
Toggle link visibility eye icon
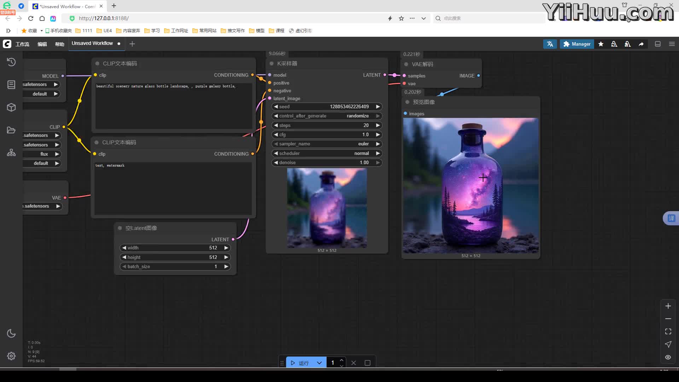click(x=668, y=357)
